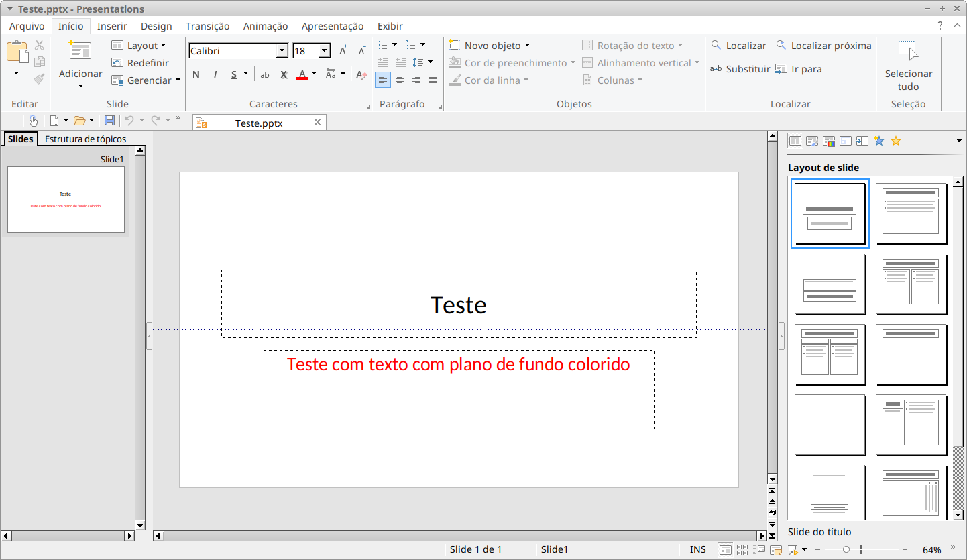This screenshot has height=560, width=967.
Task: Justify the paragraph text
Action: tap(433, 80)
